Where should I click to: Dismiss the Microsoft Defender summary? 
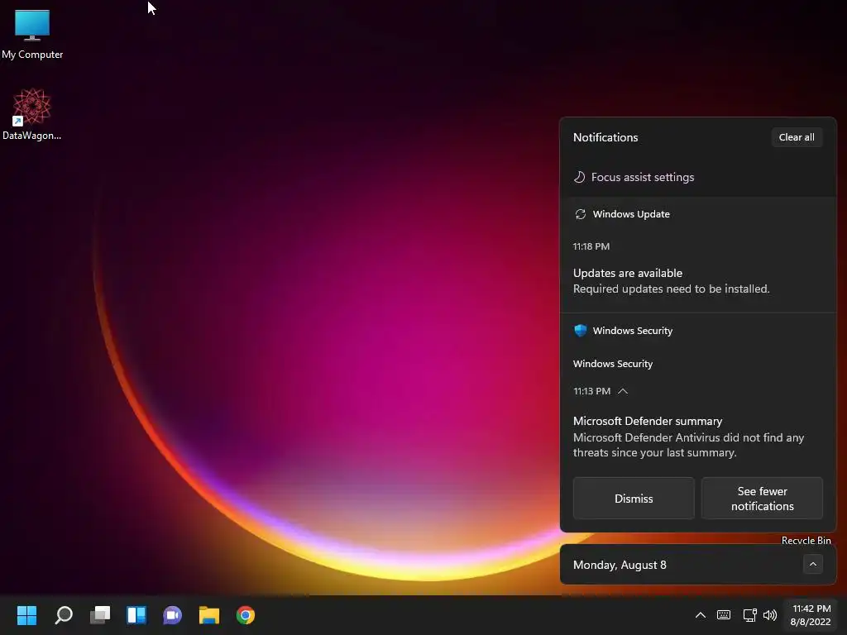pyautogui.click(x=634, y=499)
